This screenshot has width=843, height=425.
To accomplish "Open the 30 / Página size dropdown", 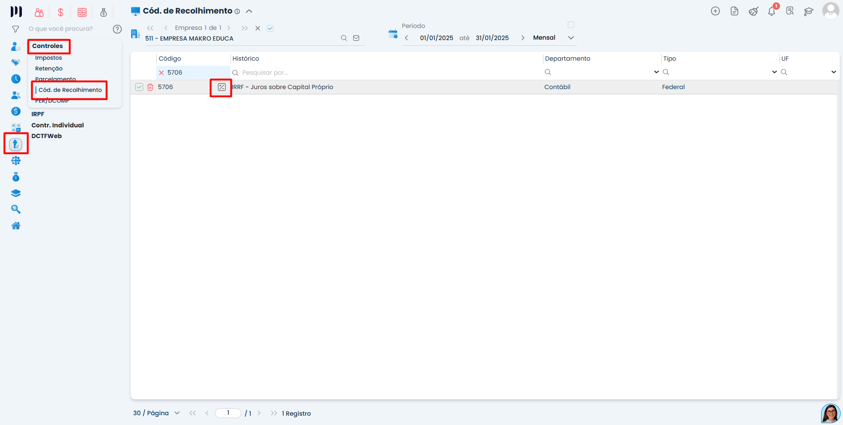I will (x=177, y=413).
